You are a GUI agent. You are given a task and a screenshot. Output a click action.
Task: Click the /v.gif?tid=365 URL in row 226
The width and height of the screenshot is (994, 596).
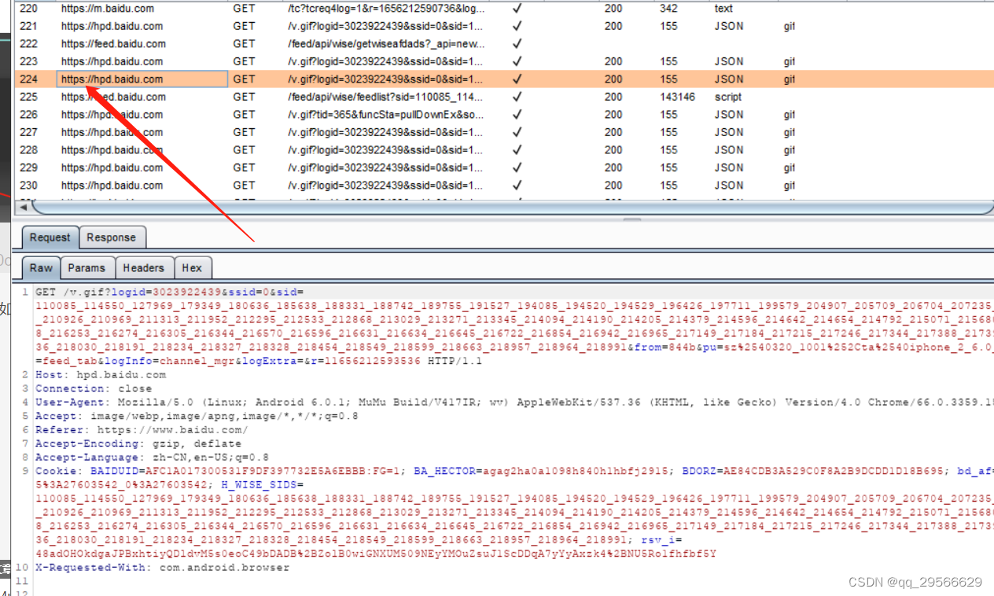point(386,114)
